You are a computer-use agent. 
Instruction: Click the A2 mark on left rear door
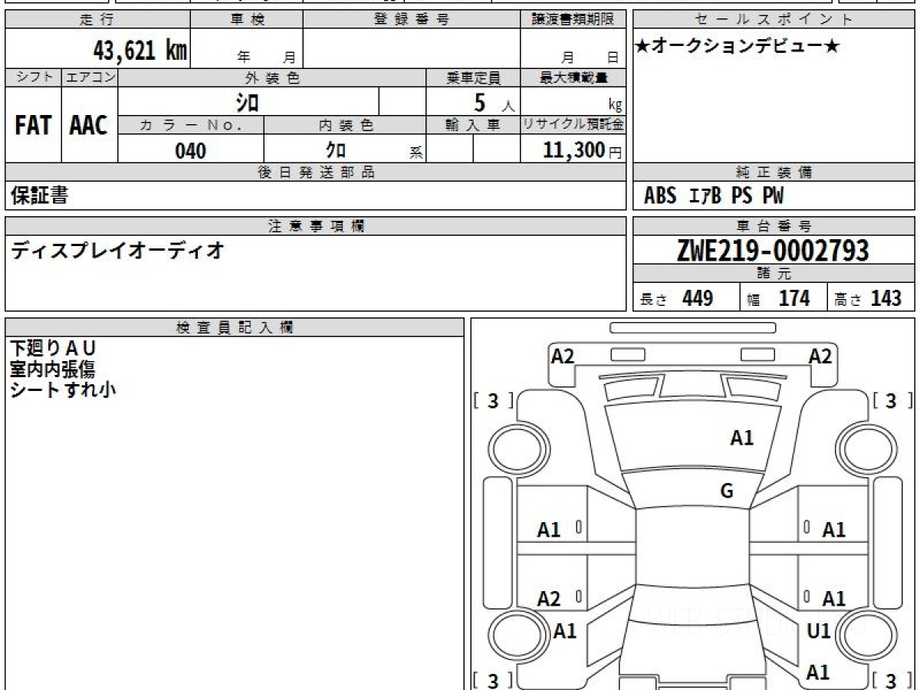tap(549, 599)
